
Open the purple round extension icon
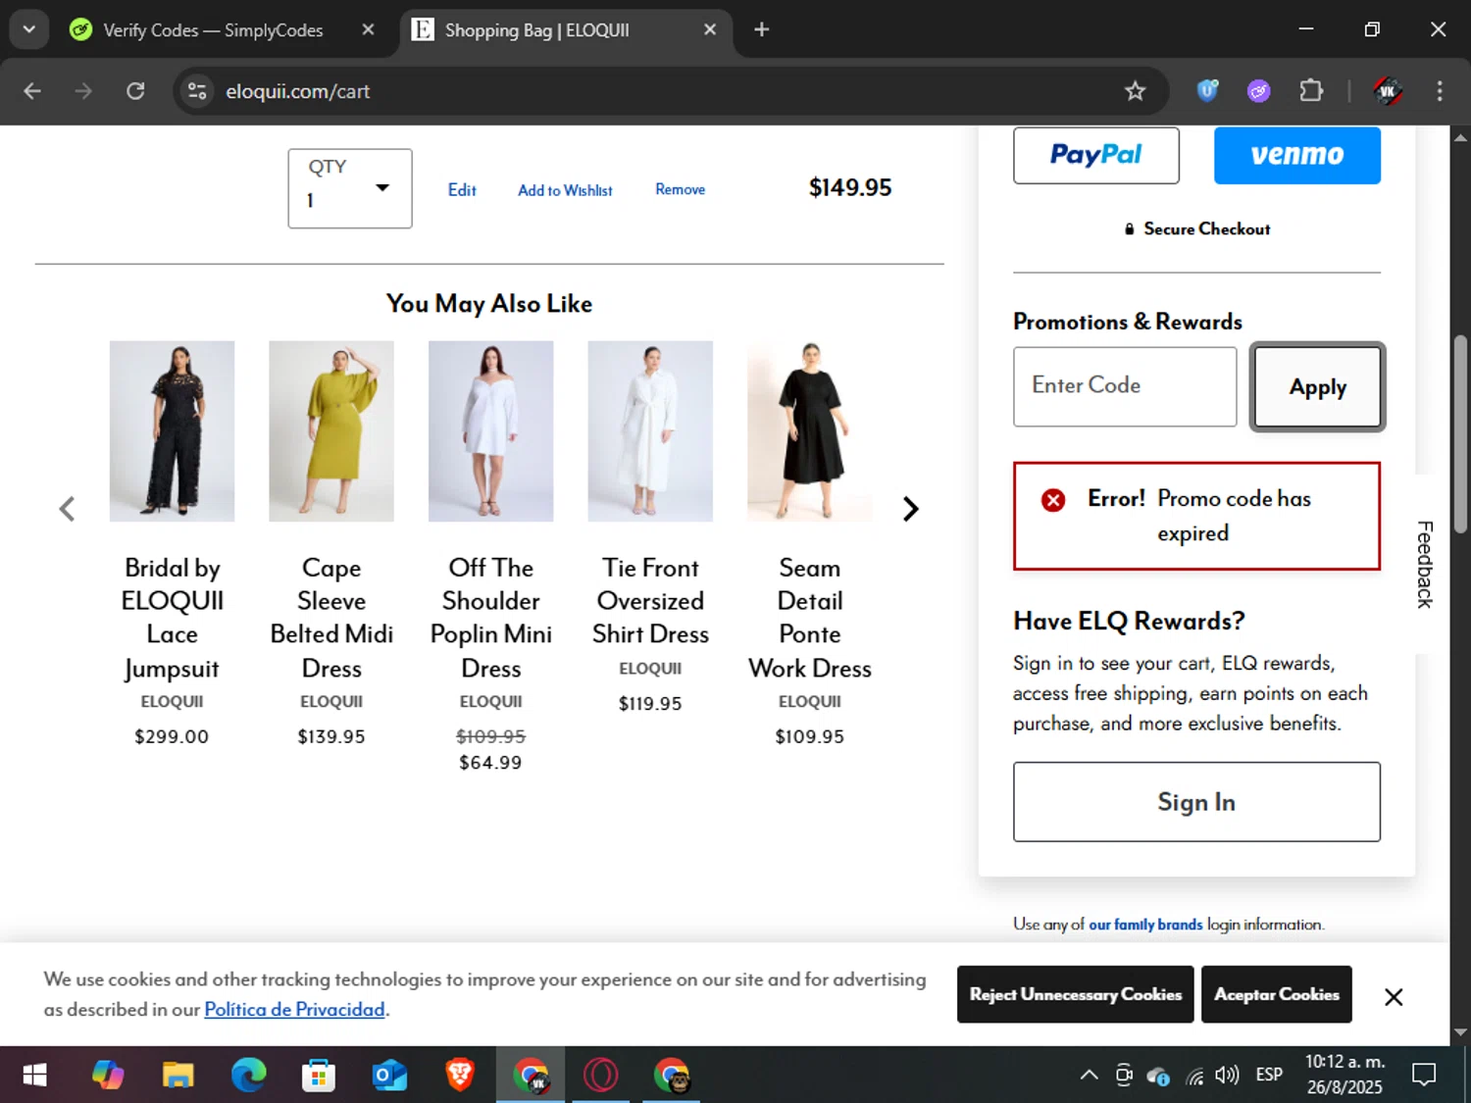coord(1258,91)
